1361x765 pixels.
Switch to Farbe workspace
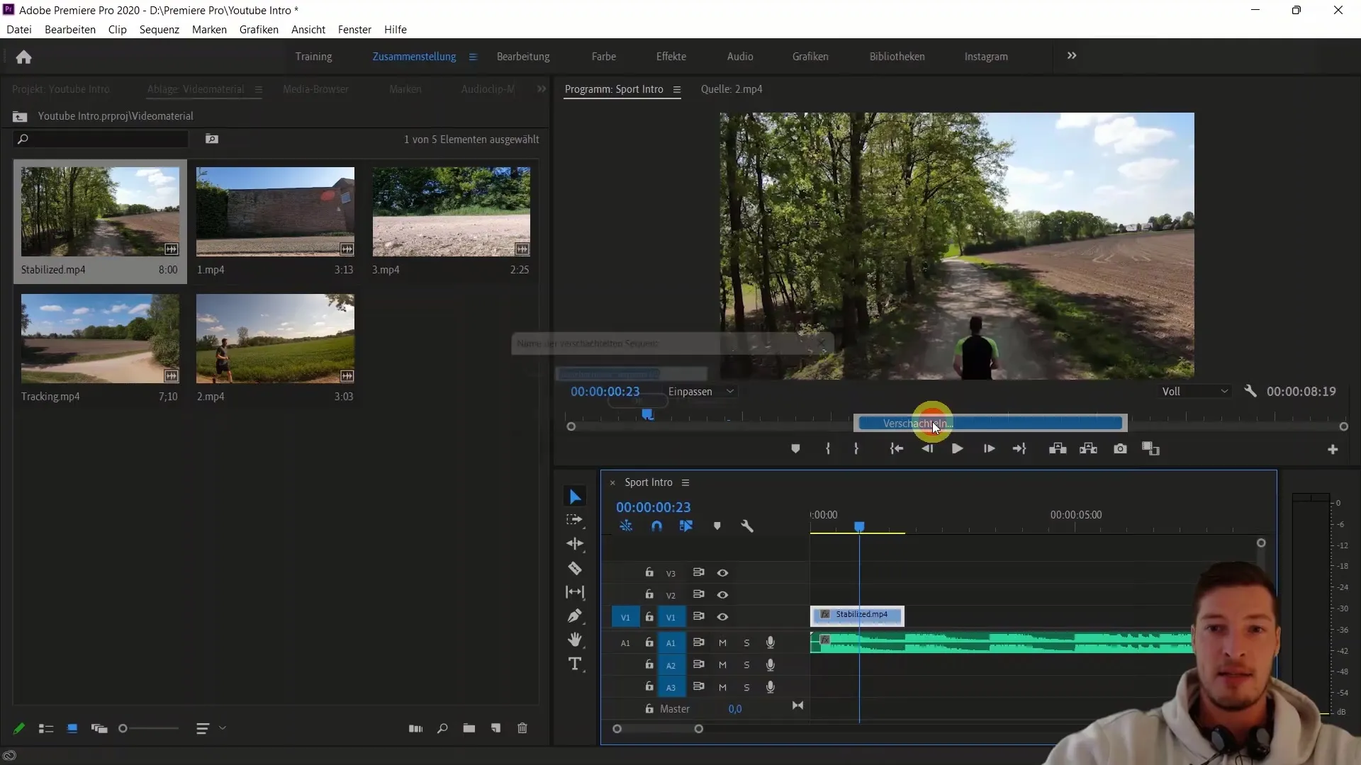(604, 57)
